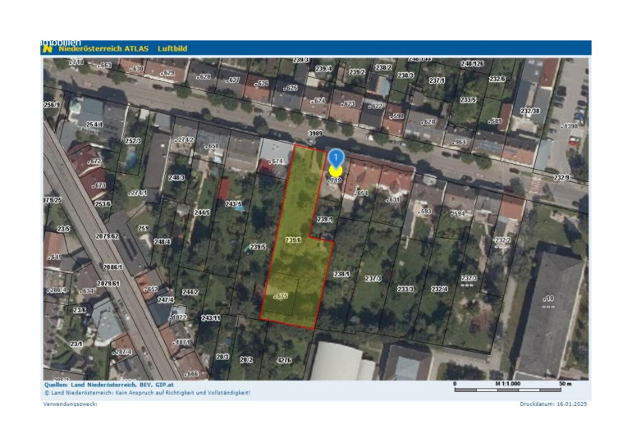Select parcel labeled 237/3
The width and height of the screenshot is (632, 447).
point(373,279)
